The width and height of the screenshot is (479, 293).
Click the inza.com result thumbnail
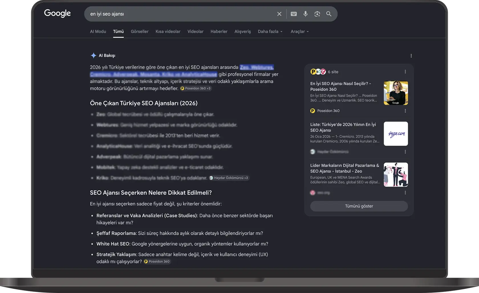coord(396,134)
